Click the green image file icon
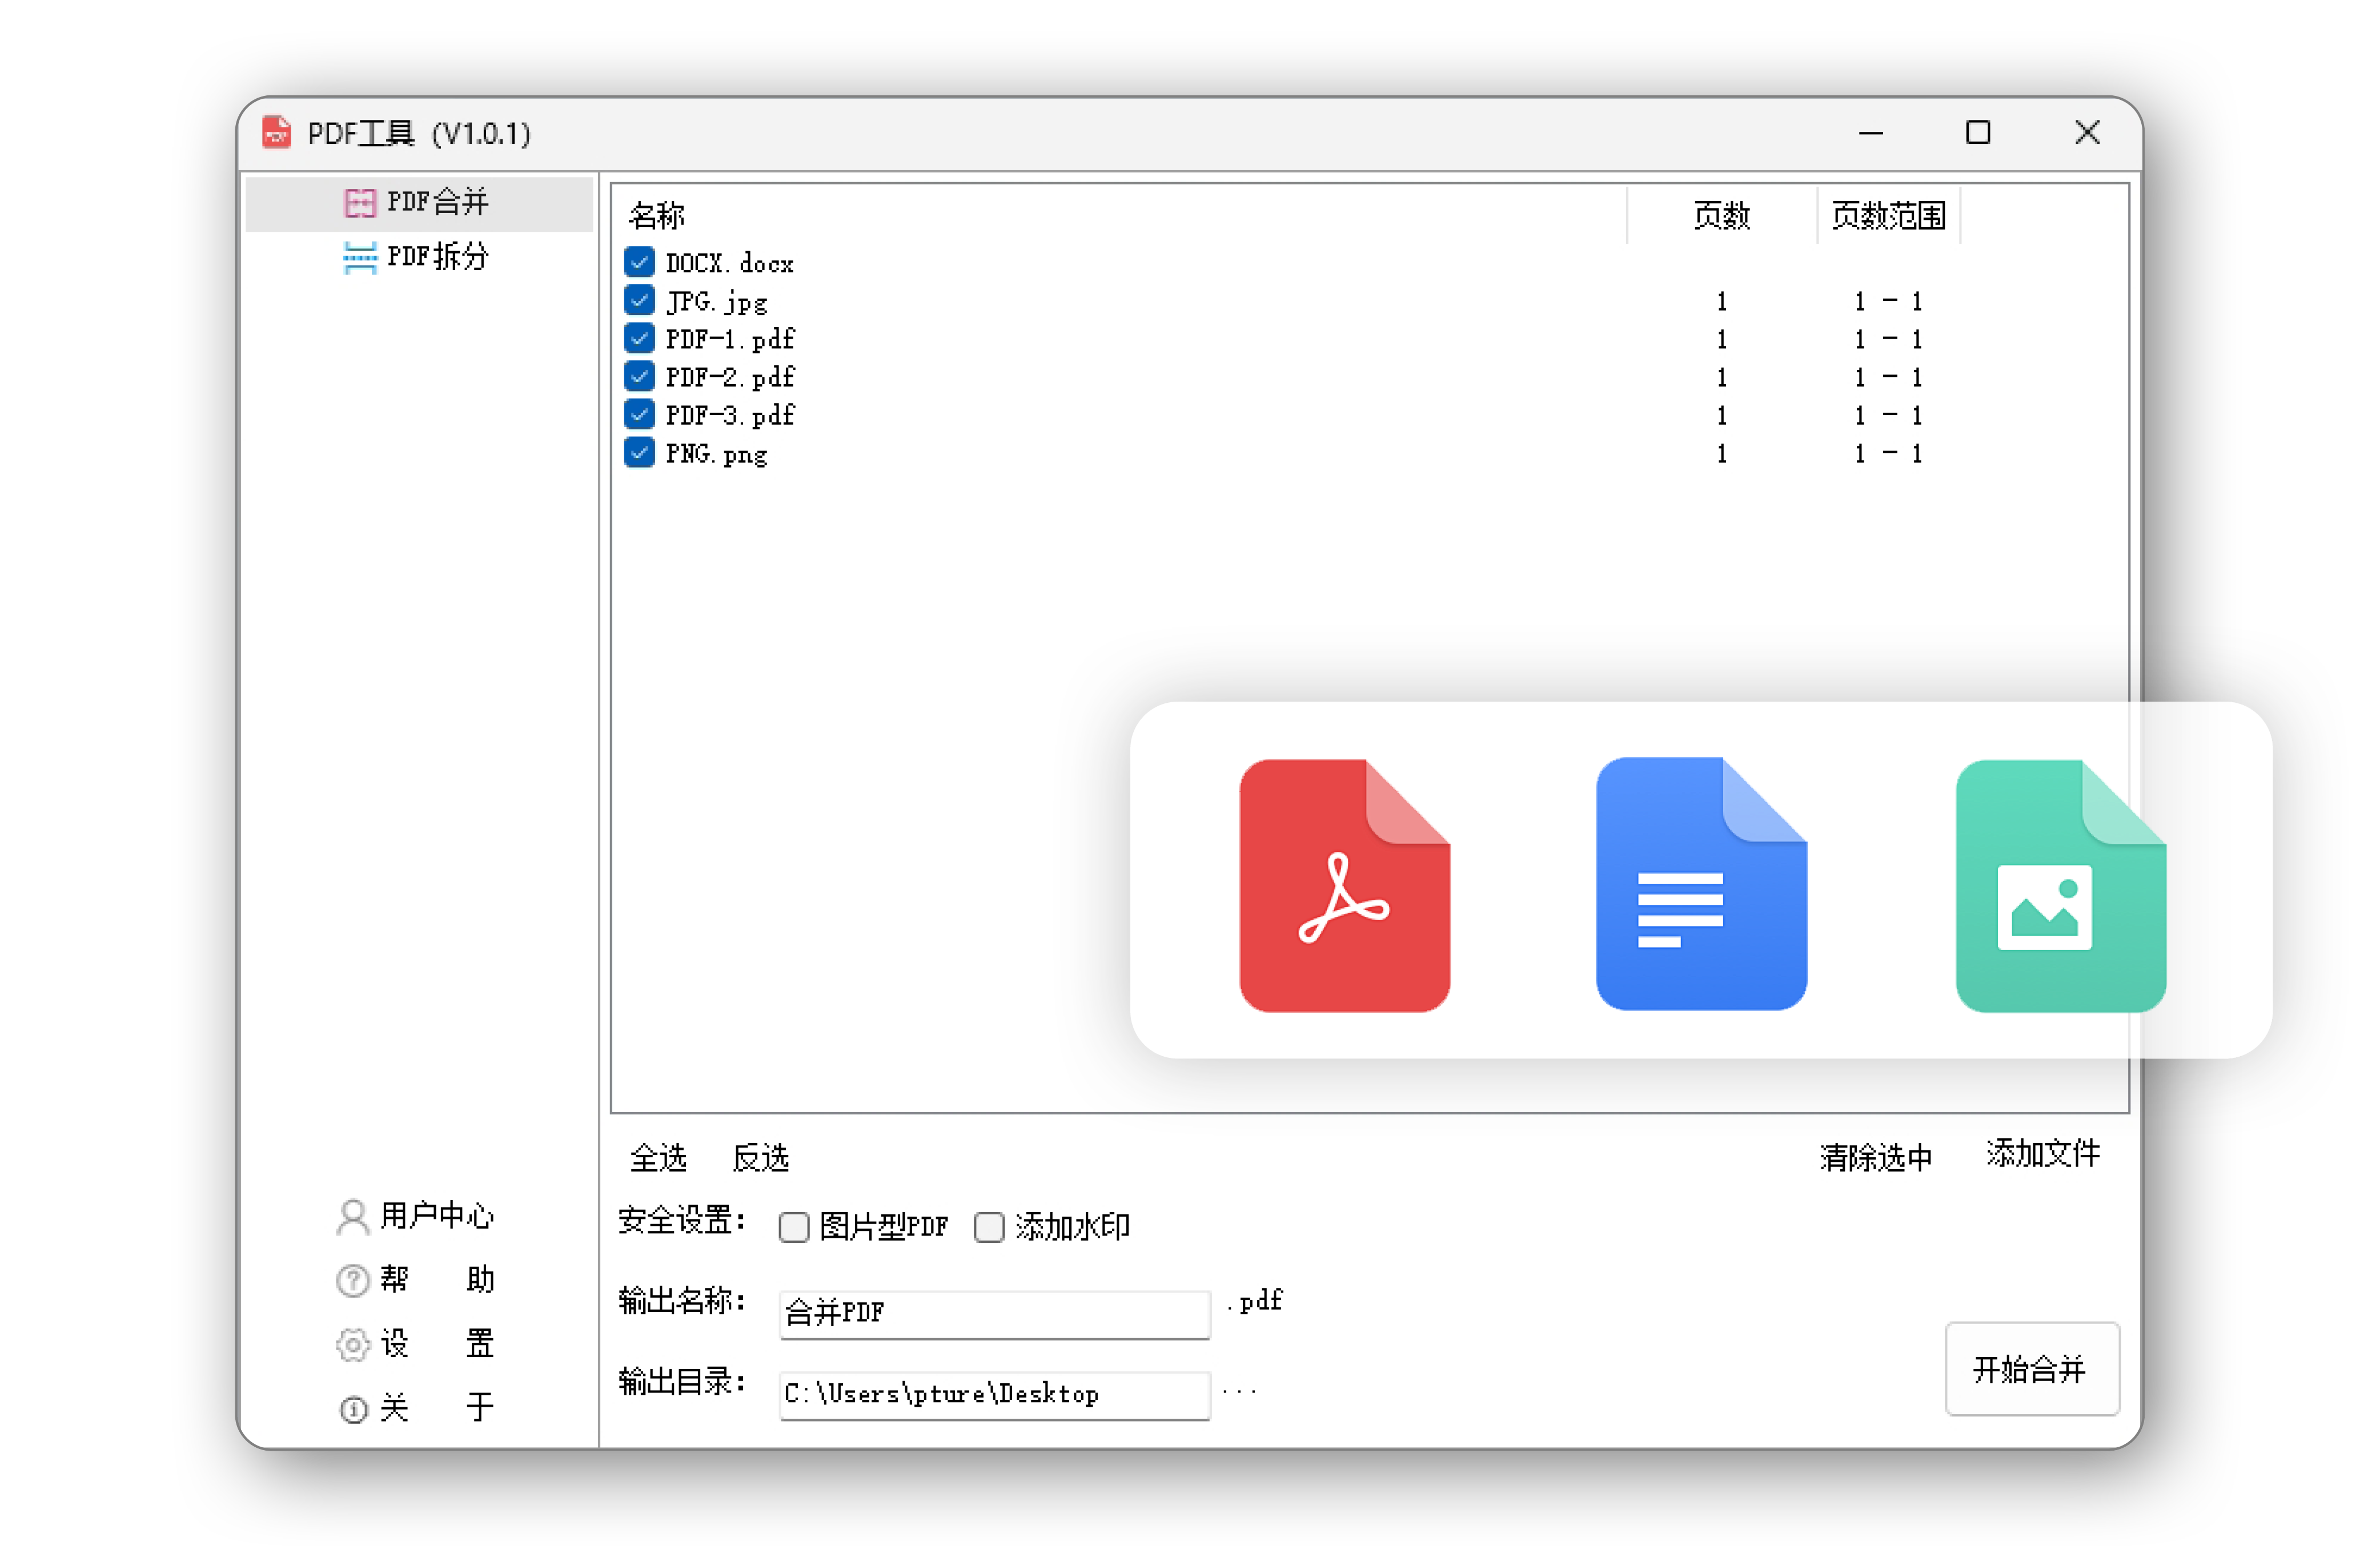Image resolution: width=2380 pixels, height=1546 pixels. click(x=2061, y=885)
